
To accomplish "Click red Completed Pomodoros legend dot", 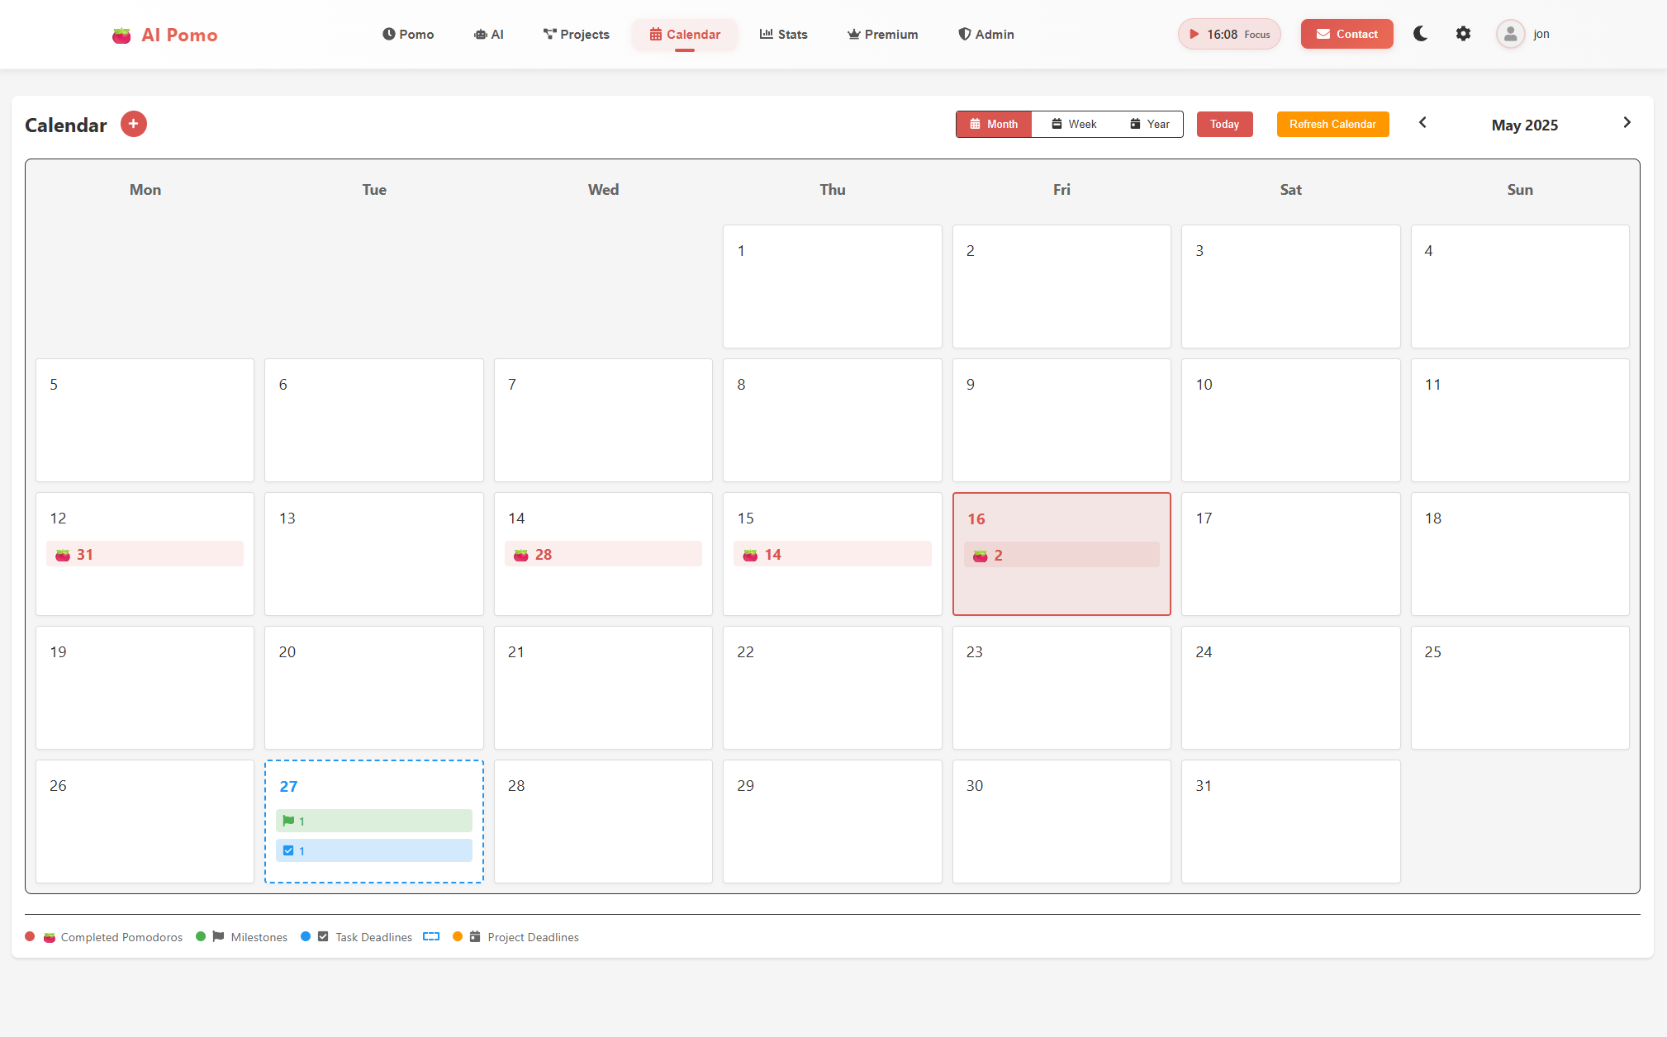I will point(30,936).
